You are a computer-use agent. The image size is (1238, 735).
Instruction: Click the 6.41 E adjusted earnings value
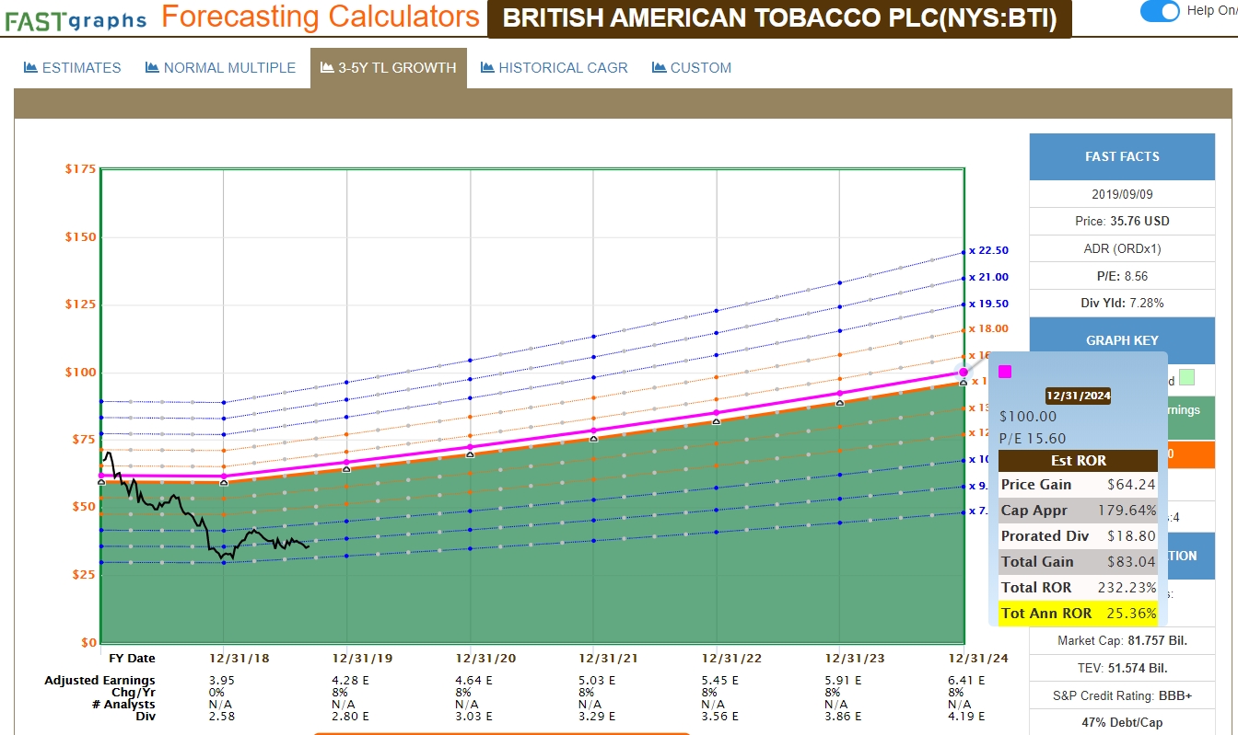coord(966,681)
